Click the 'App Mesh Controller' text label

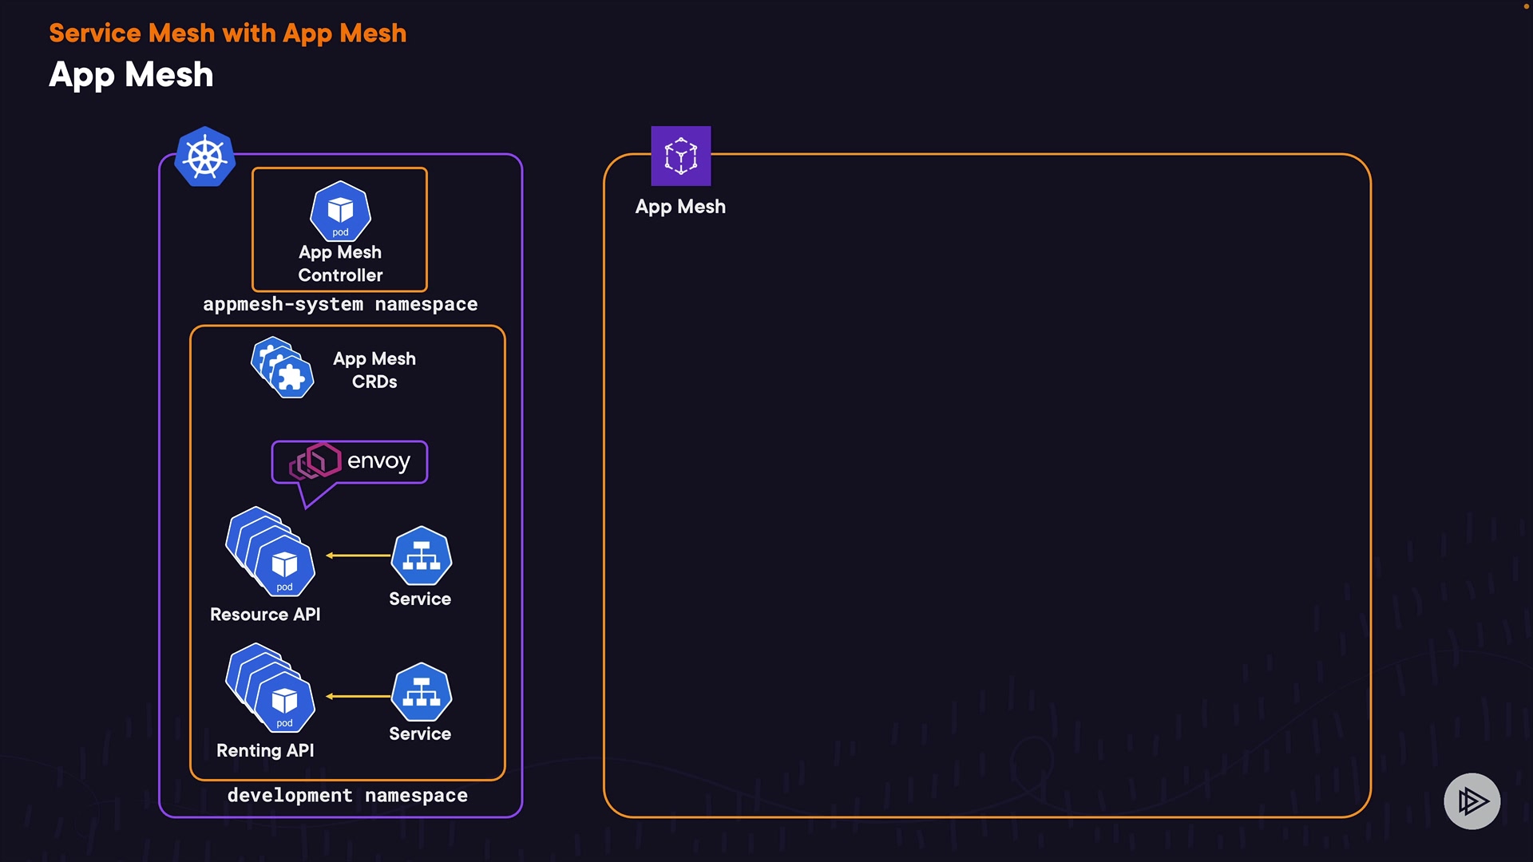coord(340,263)
